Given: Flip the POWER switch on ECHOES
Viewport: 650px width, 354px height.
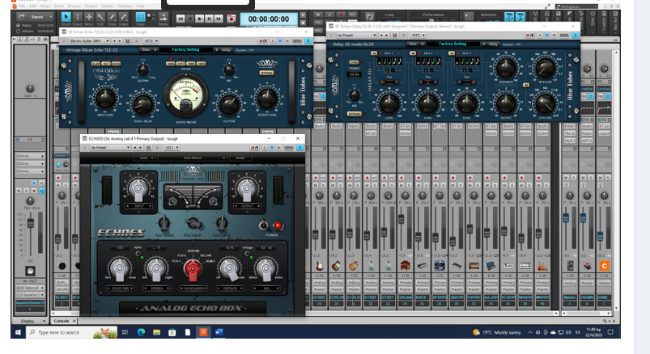Looking at the screenshot, I should coord(263,225).
